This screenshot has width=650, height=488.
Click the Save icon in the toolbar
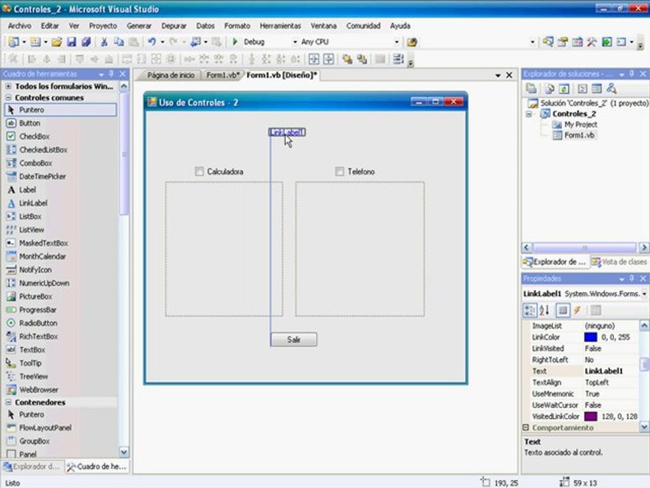click(72, 42)
